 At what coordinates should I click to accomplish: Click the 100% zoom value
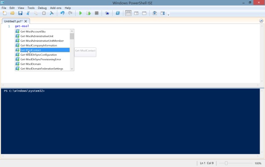[258, 163]
